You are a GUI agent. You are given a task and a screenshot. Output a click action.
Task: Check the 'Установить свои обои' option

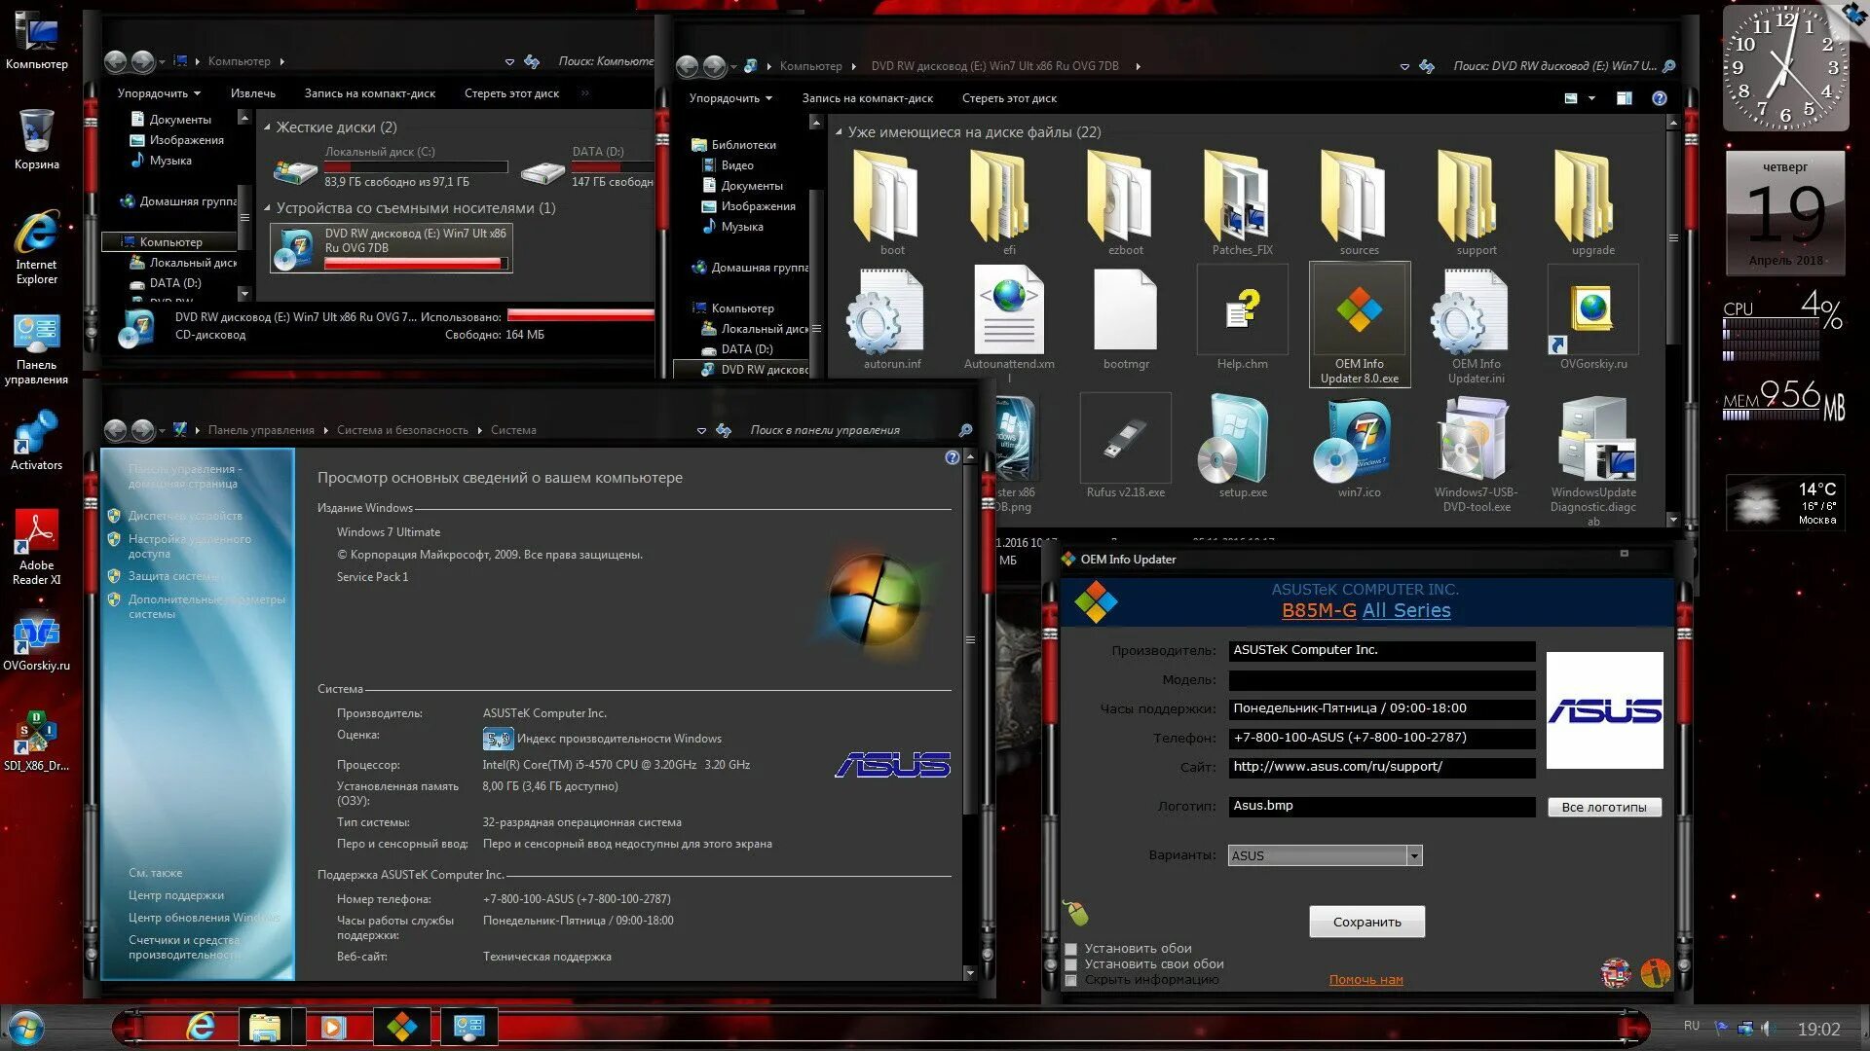coord(1071,964)
